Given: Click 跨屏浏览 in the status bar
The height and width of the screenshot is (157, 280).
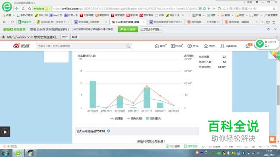Looking at the screenshot, I should (191, 146).
